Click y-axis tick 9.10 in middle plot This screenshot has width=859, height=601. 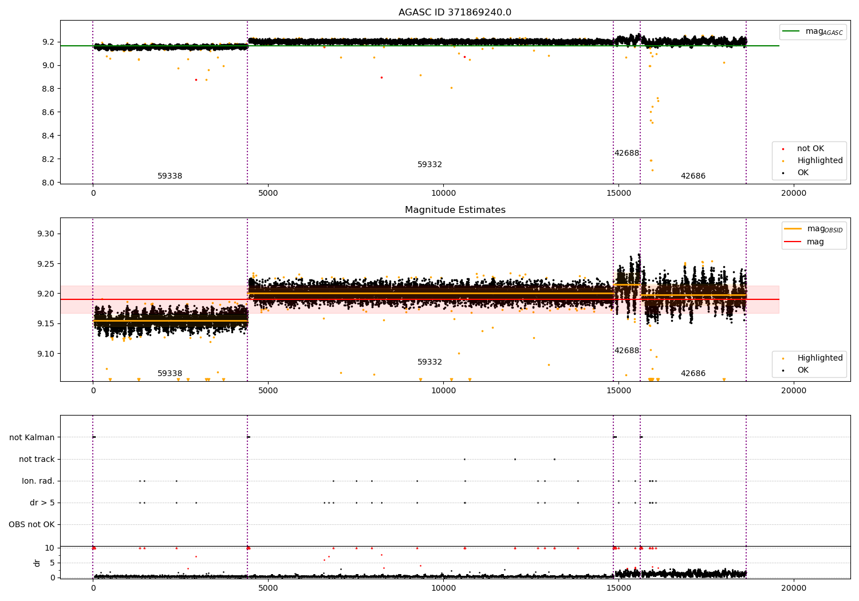pos(46,354)
